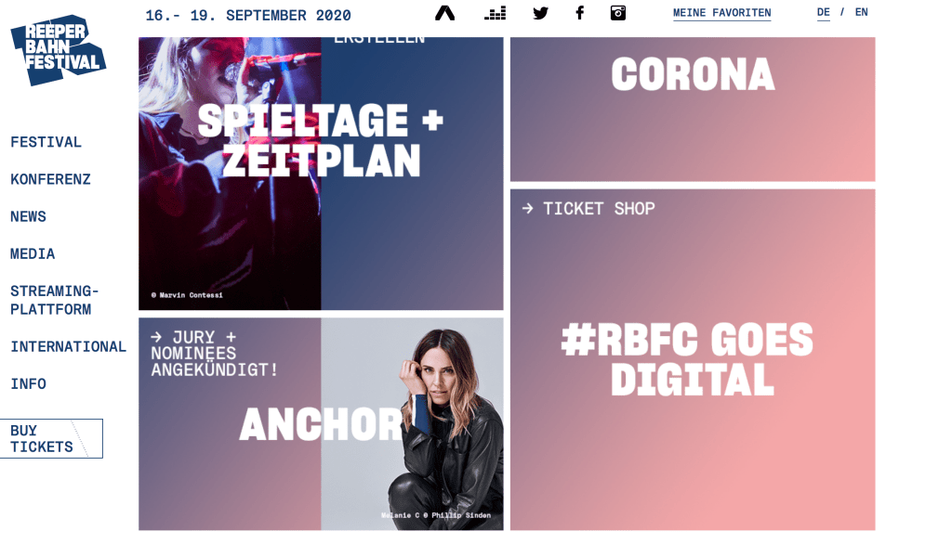The width and height of the screenshot is (952, 544).
Task: Click the #RBFC Goes Digital ticket shop tile
Action: (693, 359)
